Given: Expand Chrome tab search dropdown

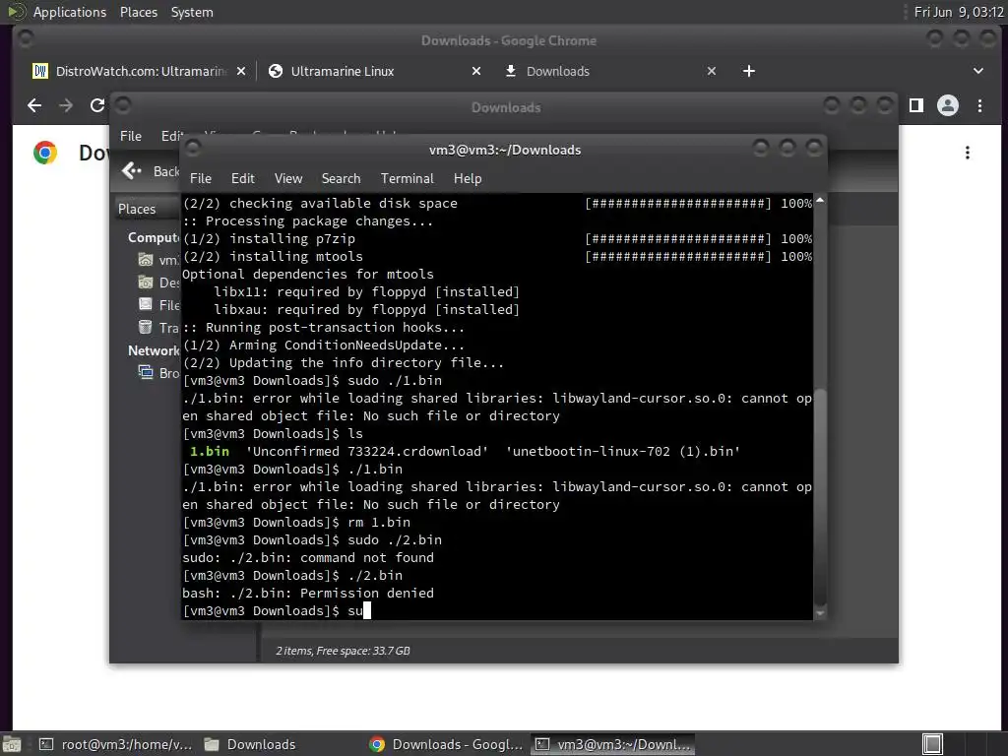Looking at the screenshot, I should (x=978, y=71).
